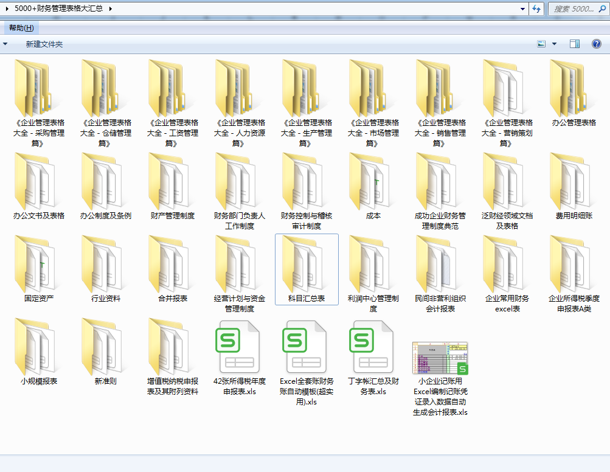Open the 《企业管理表格大全 - 人力资源篇》 folder

pyautogui.click(x=239, y=103)
